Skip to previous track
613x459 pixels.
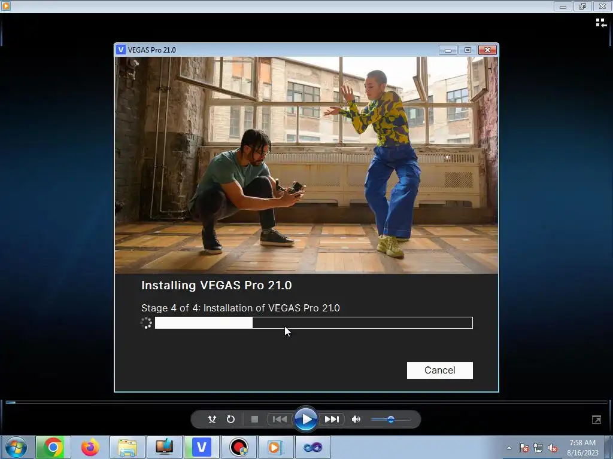point(280,419)
